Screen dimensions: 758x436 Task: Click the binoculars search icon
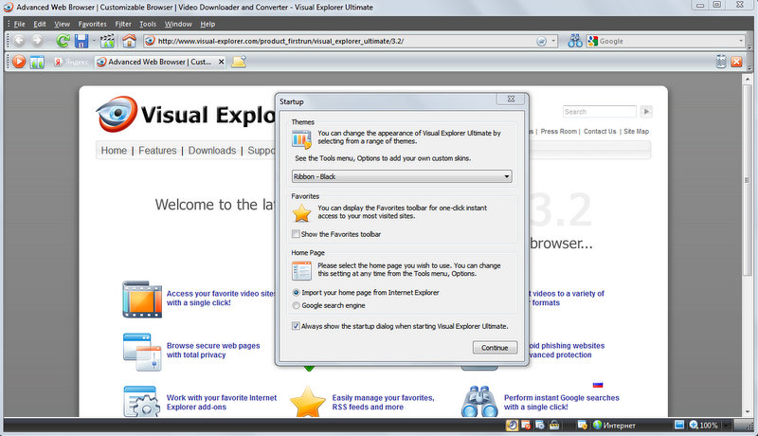point(575,41)
